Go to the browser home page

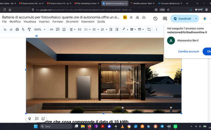pyautogui.click(x=10, y=10)
